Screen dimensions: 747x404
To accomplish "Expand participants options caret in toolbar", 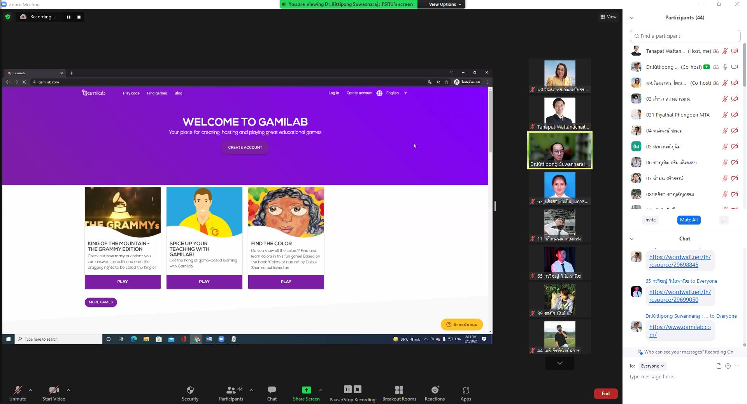I will coord(251,390).
